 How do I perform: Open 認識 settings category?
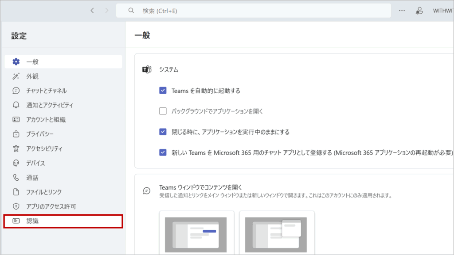[63, 221]
